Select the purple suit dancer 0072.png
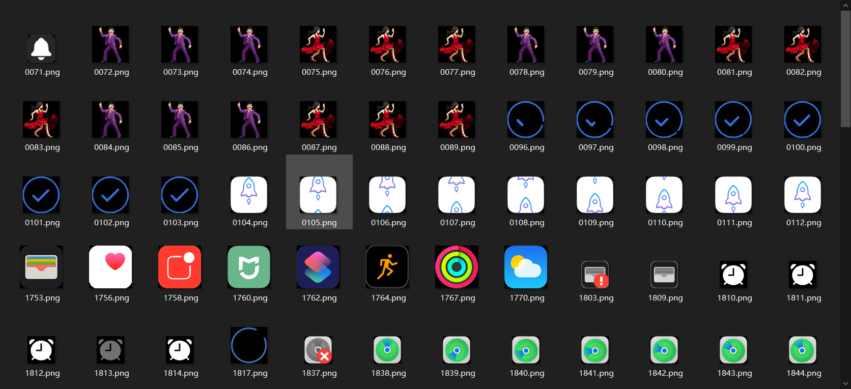 coord(110,45)
